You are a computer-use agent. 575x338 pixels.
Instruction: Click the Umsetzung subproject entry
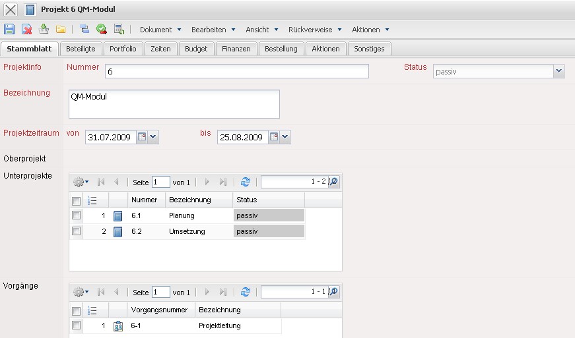point(187,231)
